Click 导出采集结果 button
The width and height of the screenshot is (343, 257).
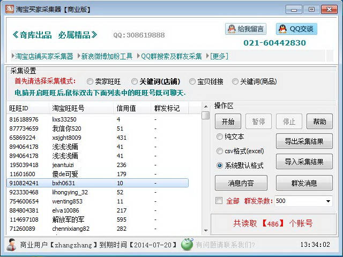pyautogui.click(x=304, y=141)
